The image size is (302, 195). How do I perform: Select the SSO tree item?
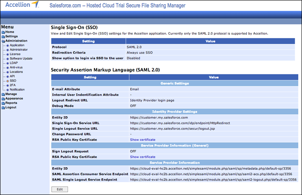[13, 81]
